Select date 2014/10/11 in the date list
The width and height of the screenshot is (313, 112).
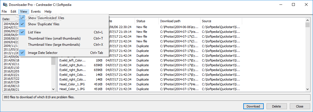[11, 64]
